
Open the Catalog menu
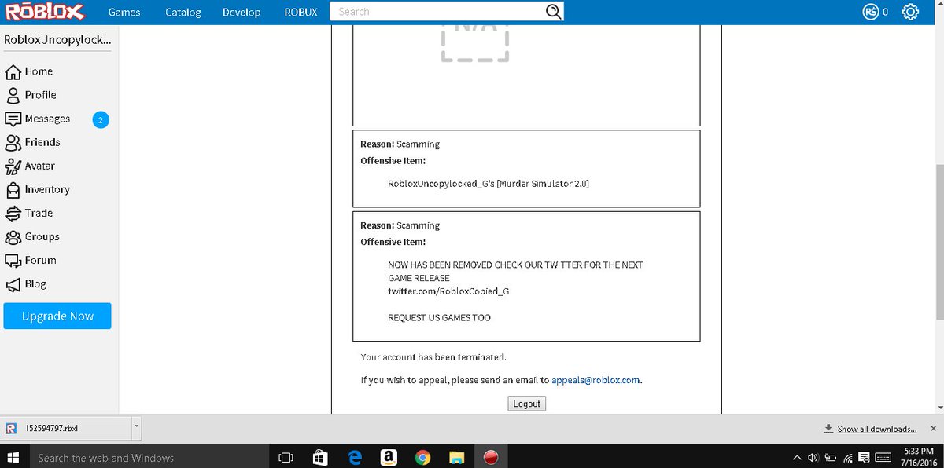(x=183, y=12)
